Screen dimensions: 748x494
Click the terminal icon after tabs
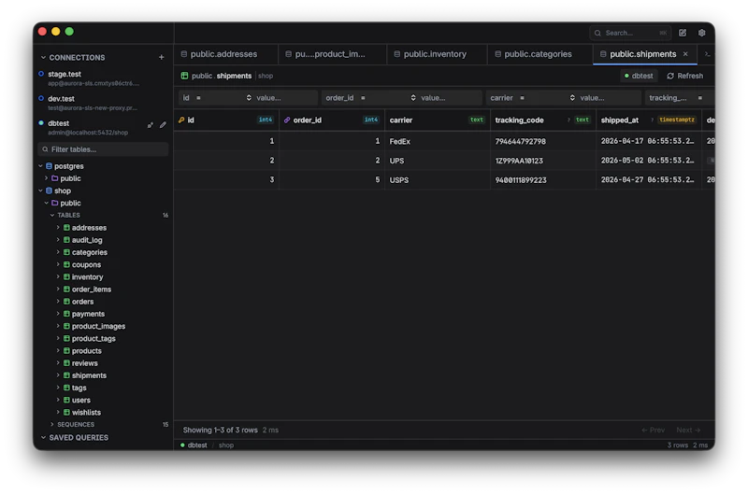708,54
